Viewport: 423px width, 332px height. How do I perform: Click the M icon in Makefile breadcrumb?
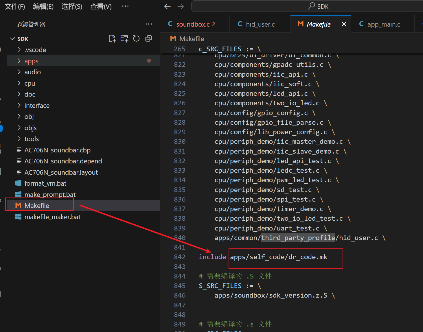(x=173, y=38)
